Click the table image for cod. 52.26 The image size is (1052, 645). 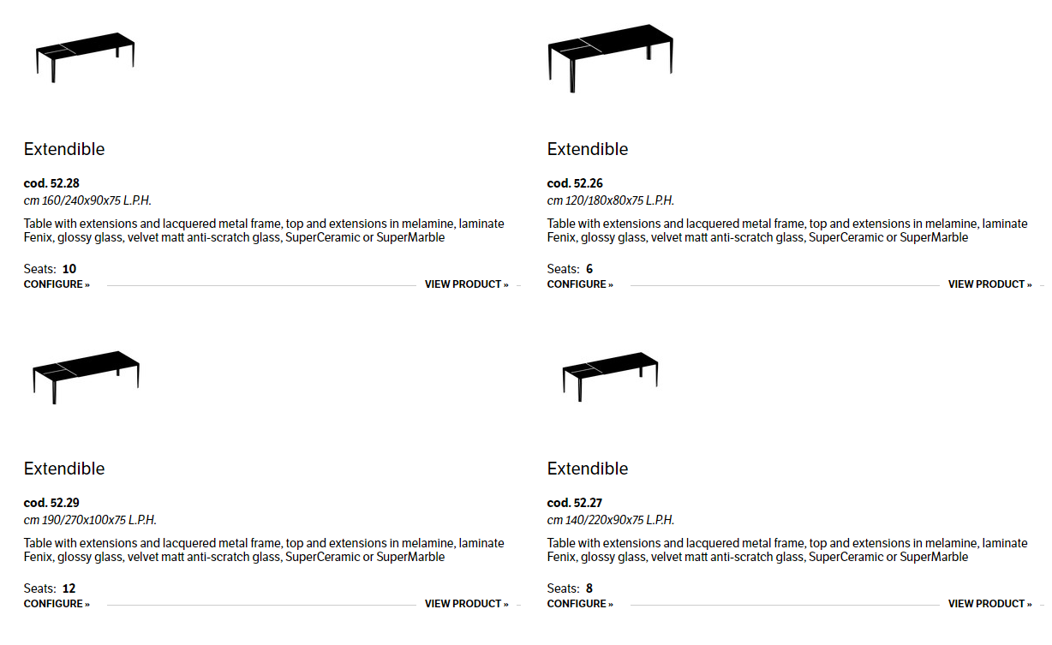pos(610,58)
